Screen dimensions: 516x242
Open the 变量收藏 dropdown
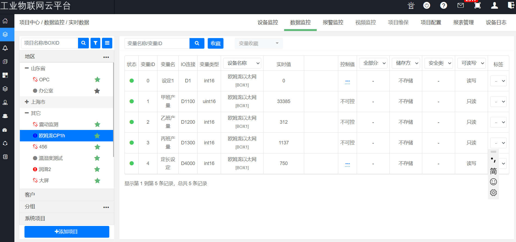click(x=259, y=44)
